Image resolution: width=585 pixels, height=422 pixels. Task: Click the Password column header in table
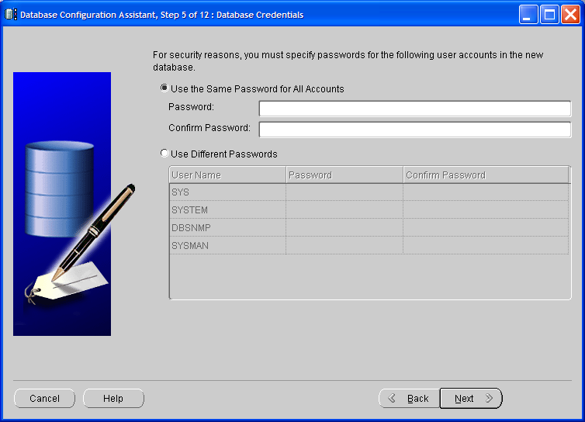pyautogui.click(x=344, y=175)
